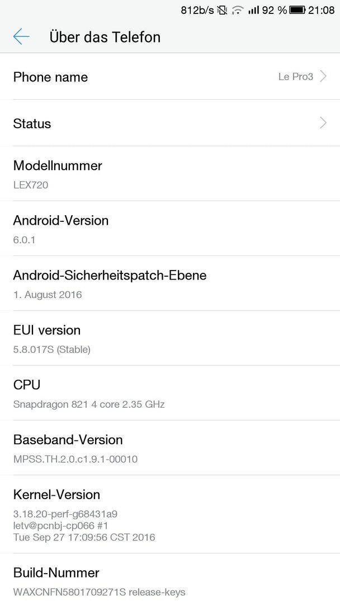Tap the Build-Nummer entry
Viewport: 340px width, 605px height.
170,579
